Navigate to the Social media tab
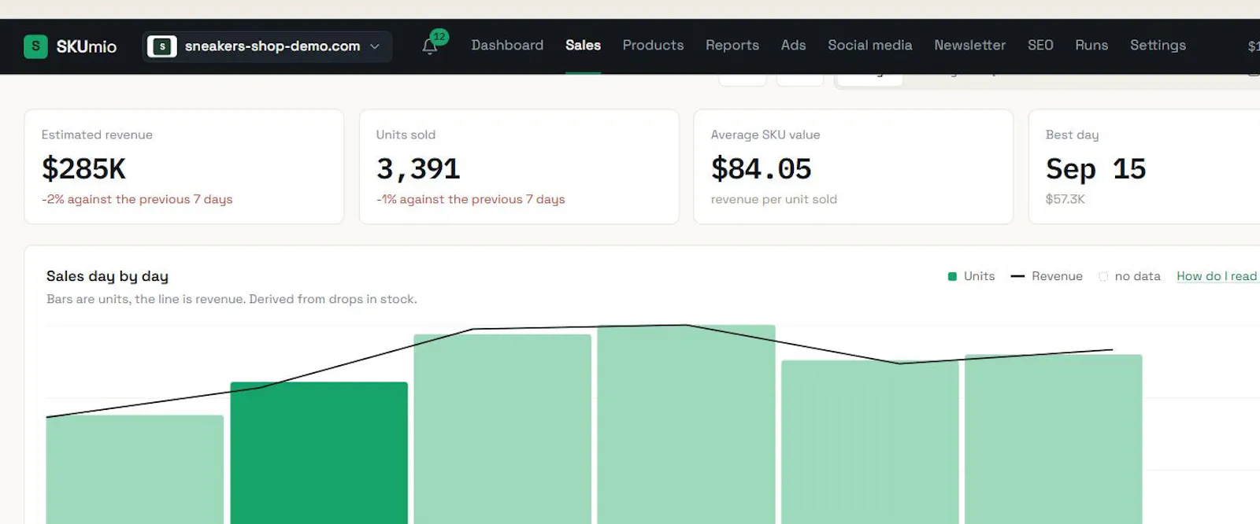1260x524 pixels. pyautogui.click(x=869, y=46)
